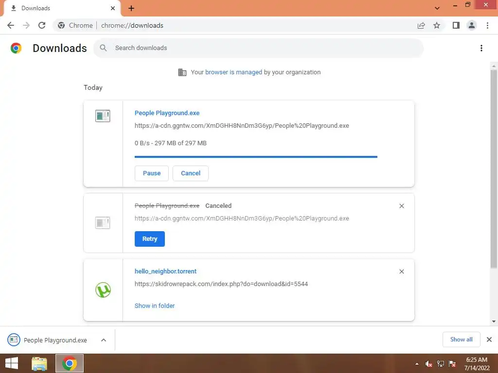Click the download shelf People Playground.exe icon
Viewport: 498px width, 373px height.
tap(14, 339)
